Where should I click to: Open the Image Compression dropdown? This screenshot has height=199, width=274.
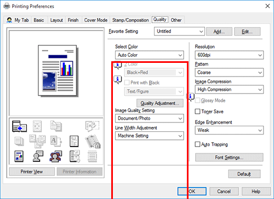[229, 90]
